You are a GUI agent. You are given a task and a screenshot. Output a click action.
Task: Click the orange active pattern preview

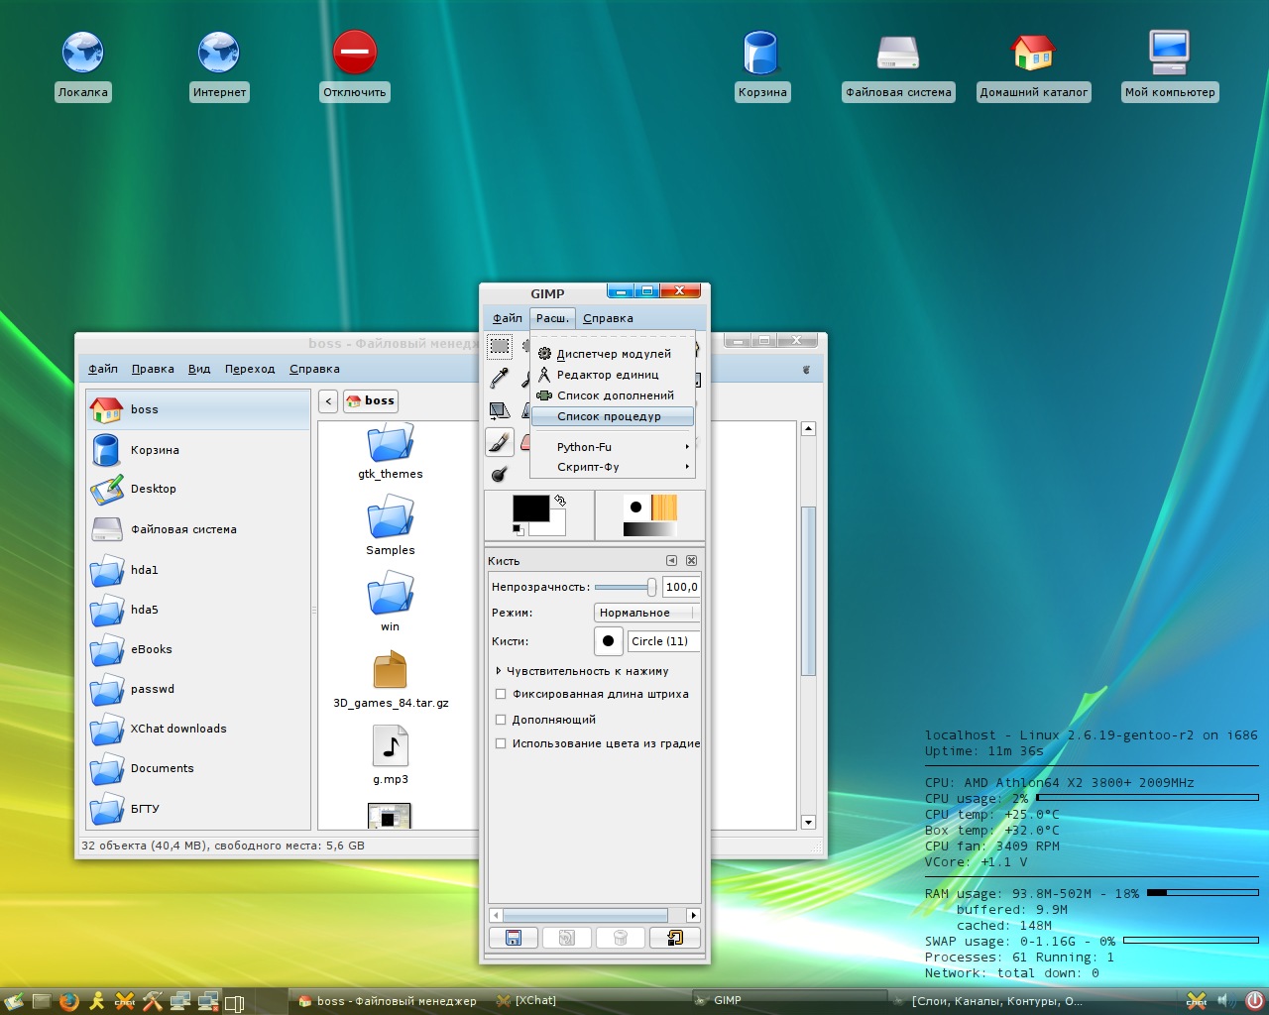click(663, 507)
